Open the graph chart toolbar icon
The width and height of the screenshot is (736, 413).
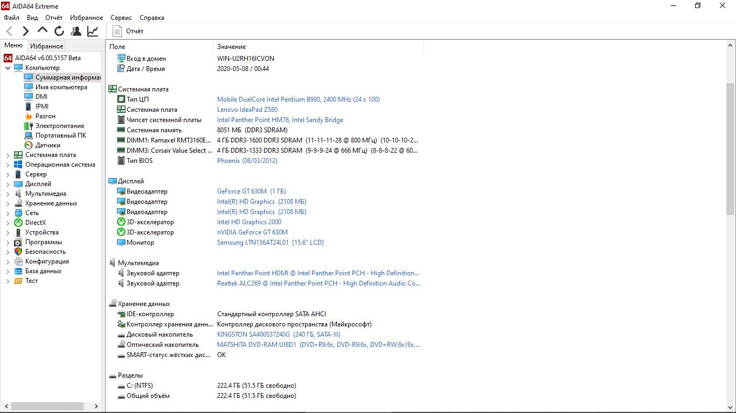pyautogui.click(x=93, y=31)
